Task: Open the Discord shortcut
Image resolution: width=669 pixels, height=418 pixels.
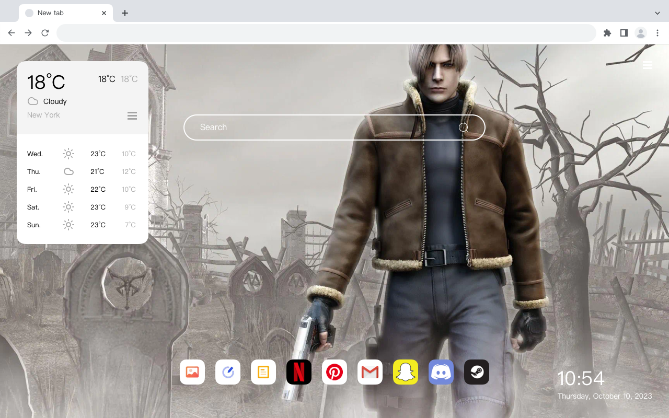Action: click(x=441, y=372)
